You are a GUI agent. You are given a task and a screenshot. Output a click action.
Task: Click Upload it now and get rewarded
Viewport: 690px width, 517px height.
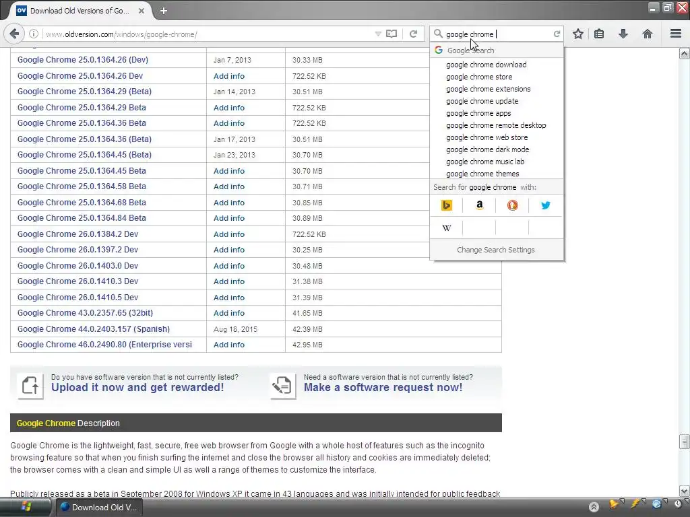click(x=137, y=387)
